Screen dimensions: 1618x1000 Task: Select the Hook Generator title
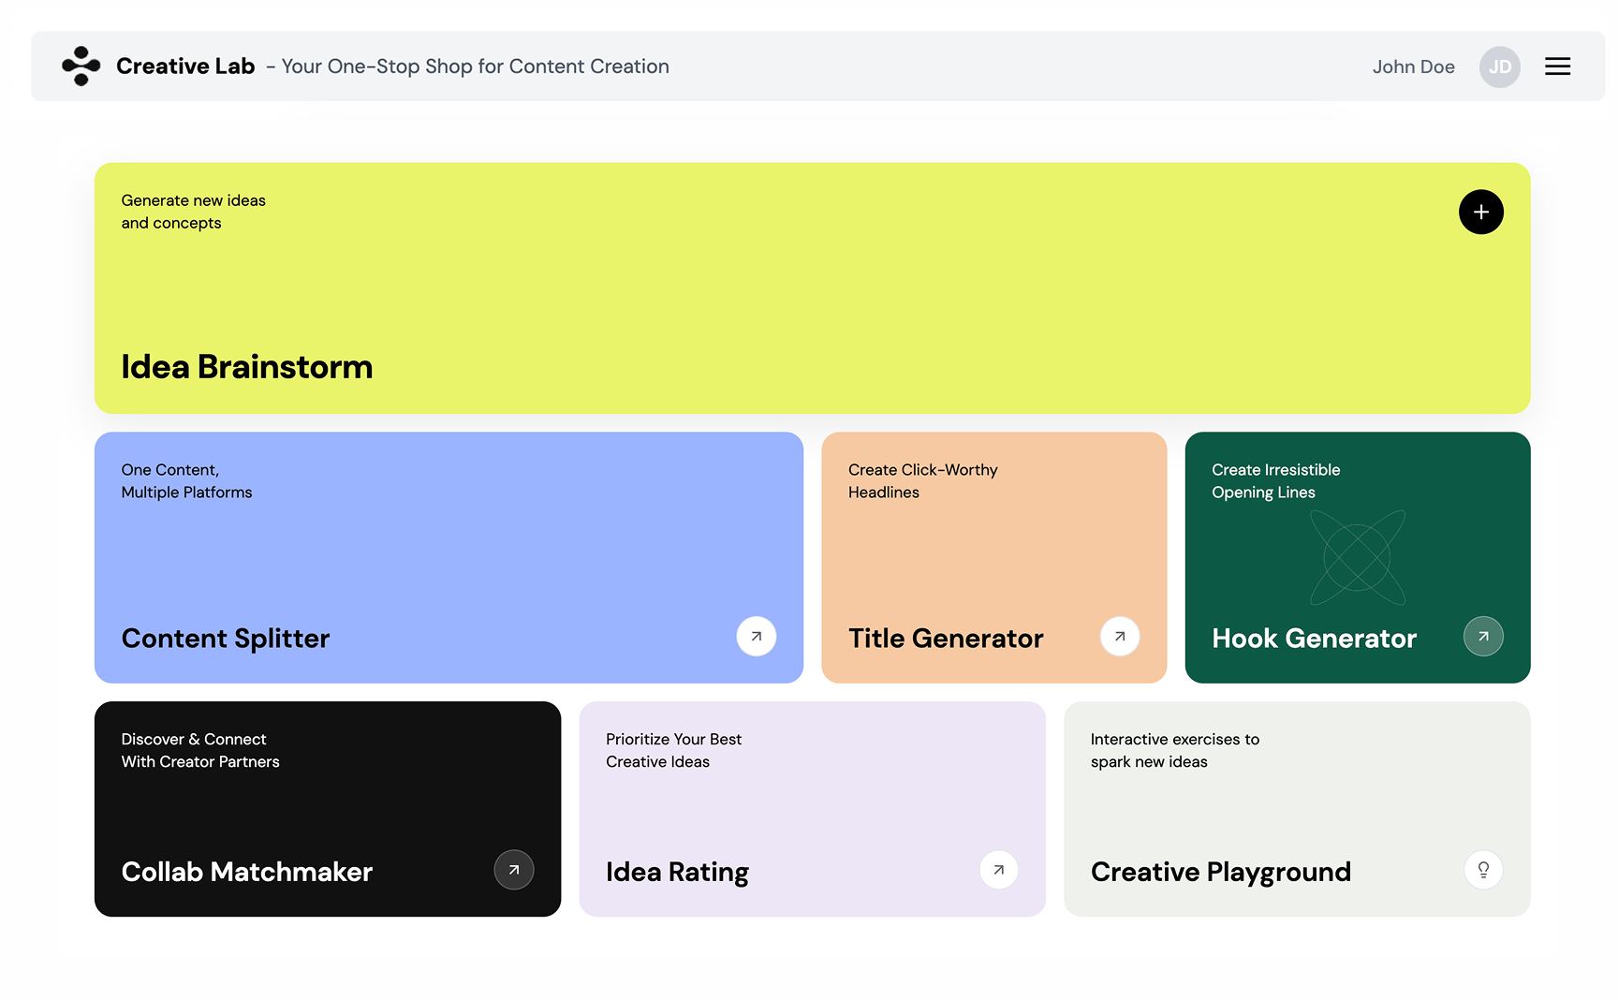pyautogui.click(x=1314, y=639)
